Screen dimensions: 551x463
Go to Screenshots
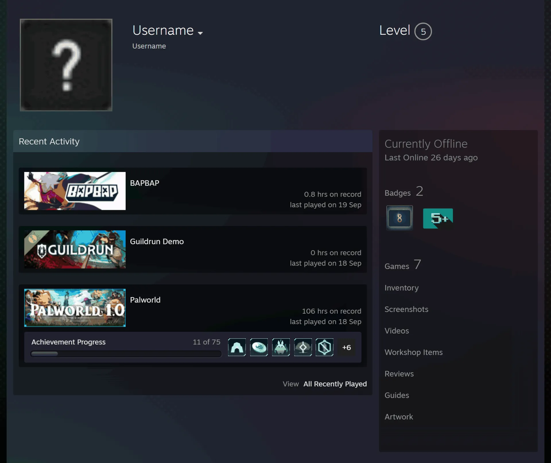click(x=406, y=309)
